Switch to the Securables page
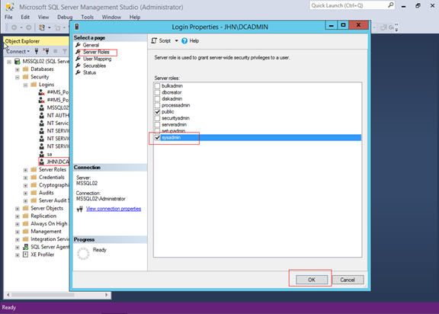 coord(95,66)
